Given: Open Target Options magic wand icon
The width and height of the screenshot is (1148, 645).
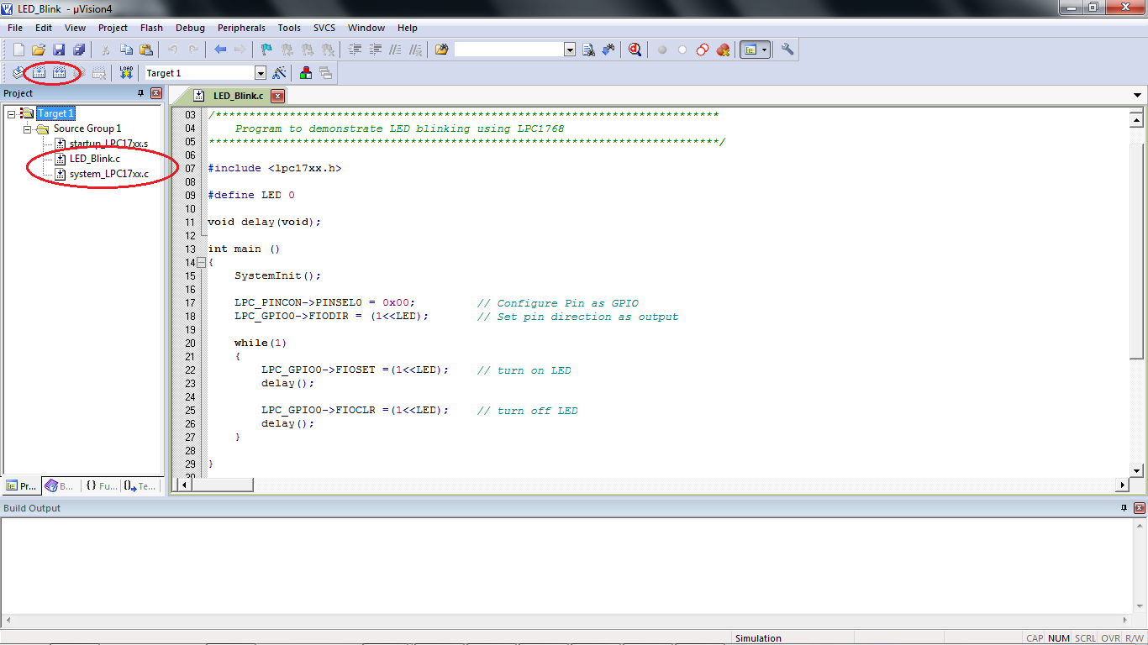Looking at the screenshot, I should (x=280, y=73).
